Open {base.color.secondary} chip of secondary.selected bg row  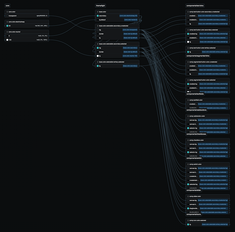(x=130, y=48)
